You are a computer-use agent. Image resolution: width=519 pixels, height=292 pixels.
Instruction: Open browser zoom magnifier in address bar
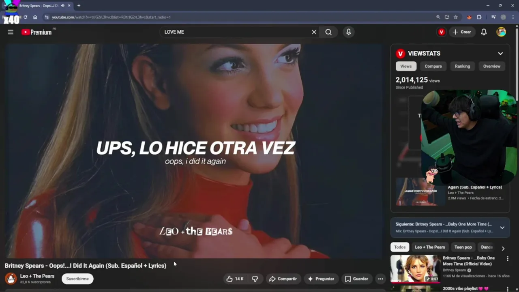438,17
